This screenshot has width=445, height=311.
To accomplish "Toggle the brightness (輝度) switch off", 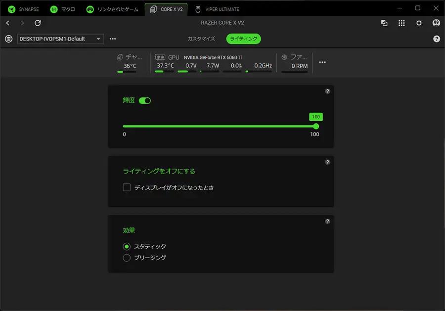I will (145, 100).
